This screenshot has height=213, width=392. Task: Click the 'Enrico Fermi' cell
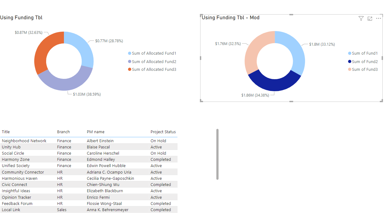point(99,197)
